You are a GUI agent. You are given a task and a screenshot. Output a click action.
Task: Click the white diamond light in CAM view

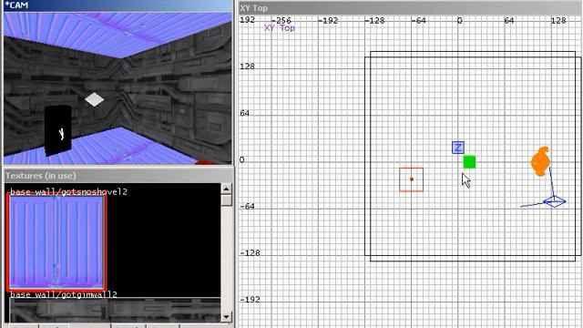(95, 99)
